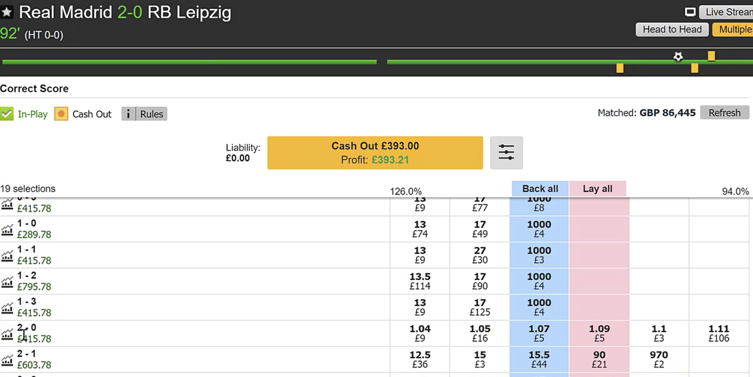The image size is (753, 377).
Task: Toggle the favourite star for Real Madrid match
Action: (x=7, y=12)
